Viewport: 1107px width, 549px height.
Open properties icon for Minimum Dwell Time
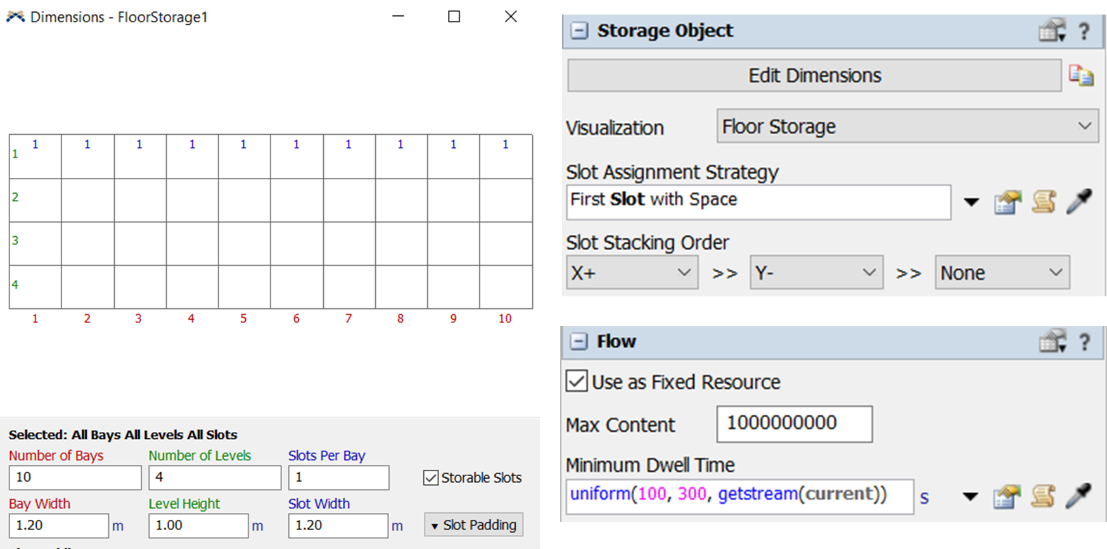pos(1007,496)
